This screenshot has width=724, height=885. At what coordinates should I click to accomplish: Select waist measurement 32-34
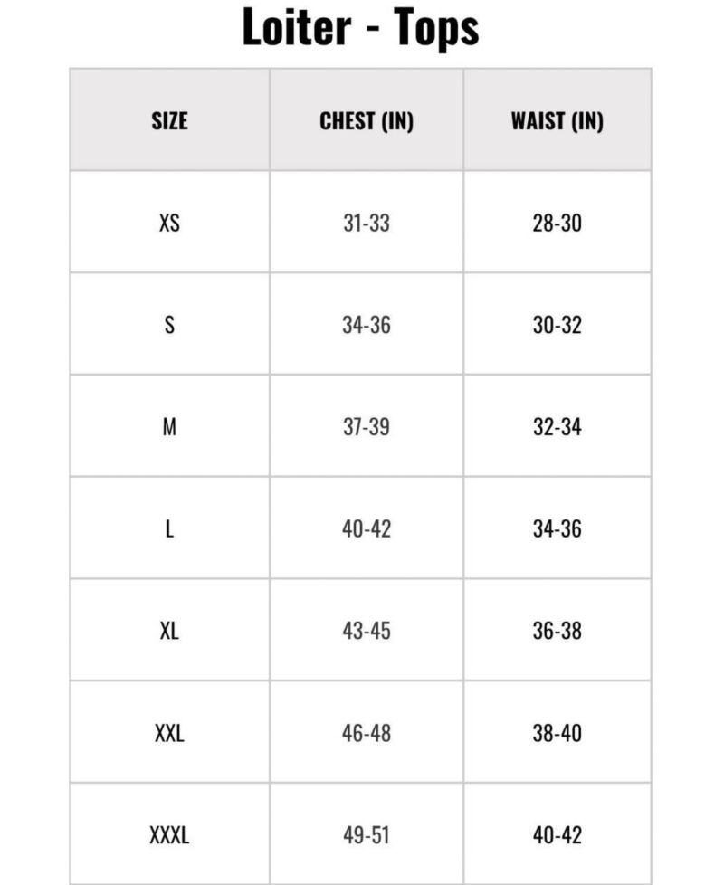point(557,427)
